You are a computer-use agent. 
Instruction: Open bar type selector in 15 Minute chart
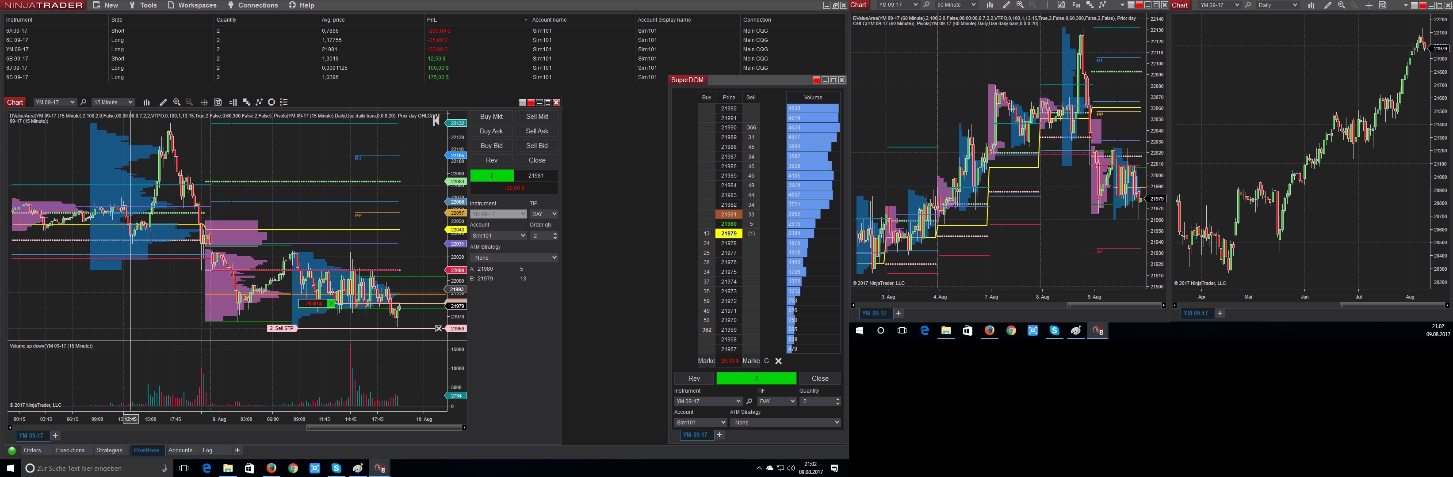[147, 102]
